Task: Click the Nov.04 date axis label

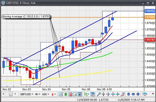Action: 46,89
